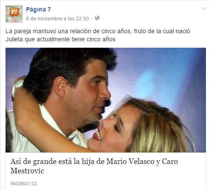
Task: Visit the Página 7 page name link
Action: 38,9
